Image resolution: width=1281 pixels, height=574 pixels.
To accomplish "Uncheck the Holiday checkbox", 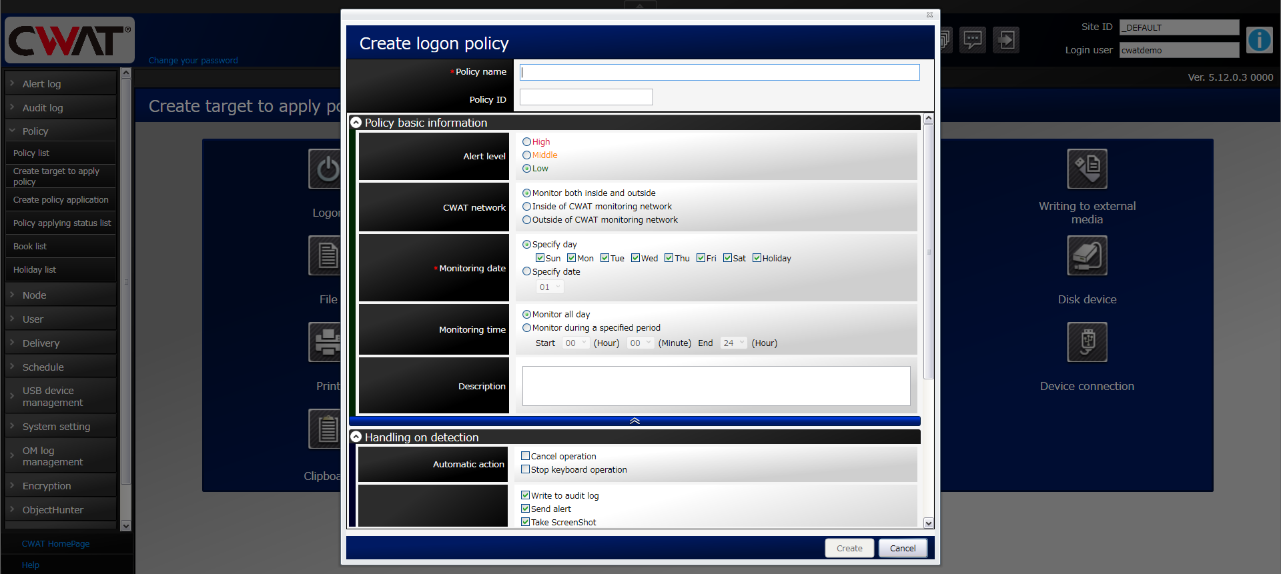I will point(757,258).
